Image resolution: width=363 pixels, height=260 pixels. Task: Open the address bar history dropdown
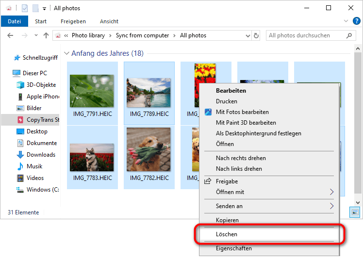tap(247, 35)
